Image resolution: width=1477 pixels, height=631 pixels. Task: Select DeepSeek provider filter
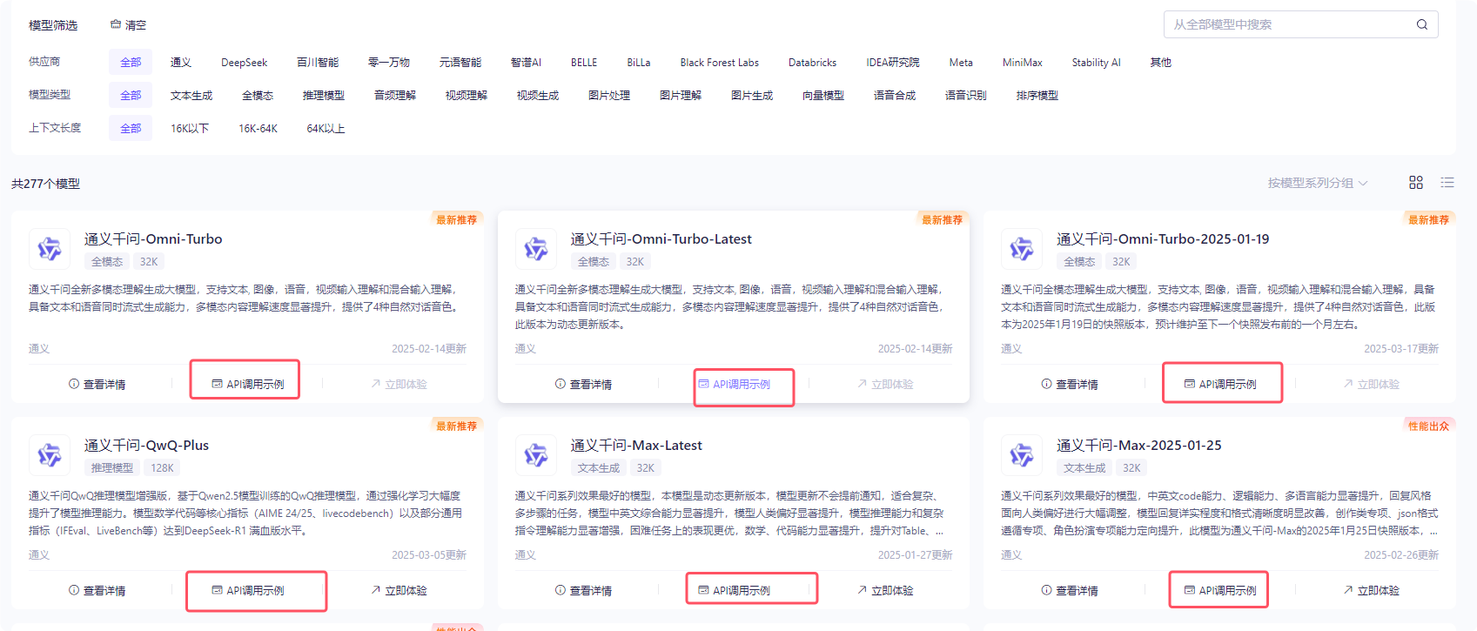point(244,63)
